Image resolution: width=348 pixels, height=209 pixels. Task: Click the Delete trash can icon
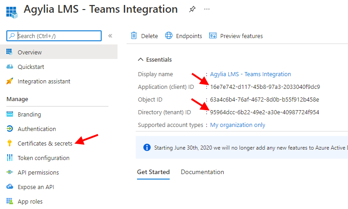point(134,35)
